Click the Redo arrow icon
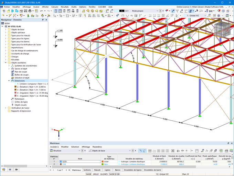 pos(48,11)
